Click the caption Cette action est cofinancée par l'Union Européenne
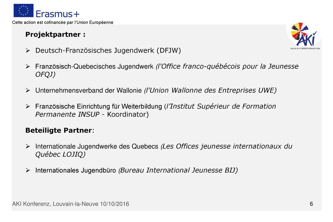 point(63,22)
